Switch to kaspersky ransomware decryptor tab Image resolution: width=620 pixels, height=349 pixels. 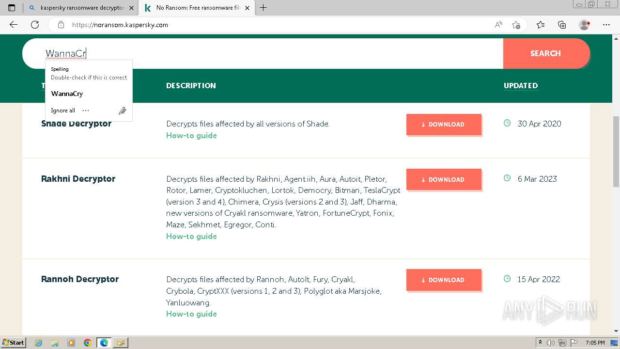click(x=81, y=8)
